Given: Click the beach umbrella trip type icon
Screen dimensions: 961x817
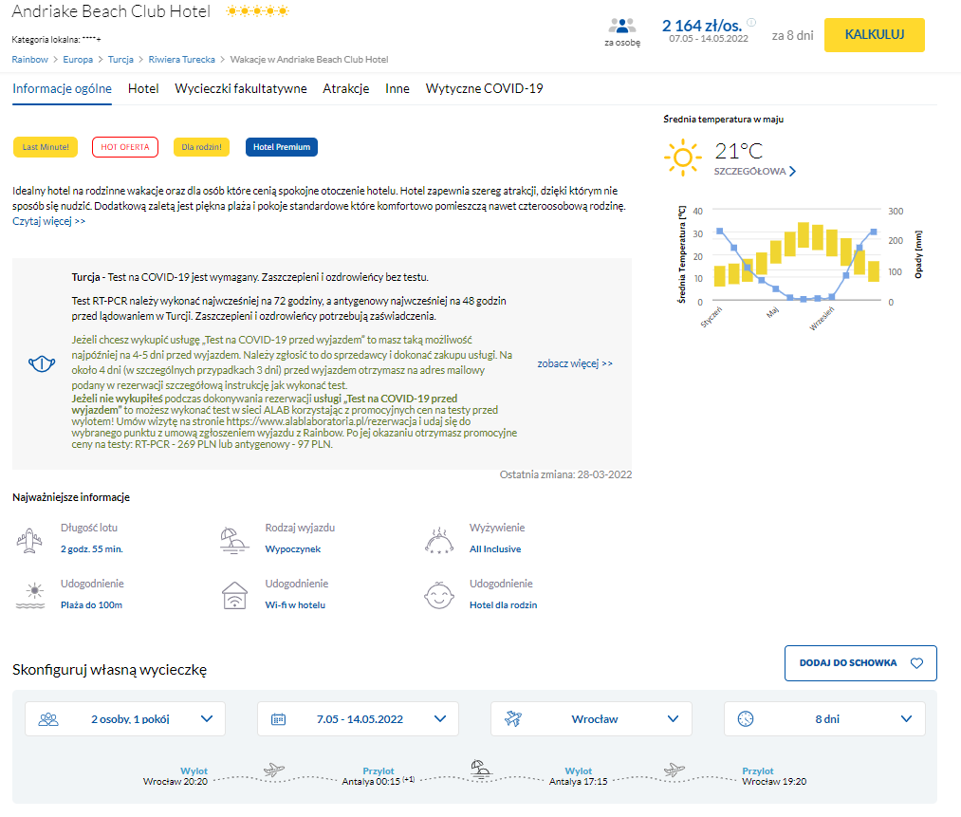Looking at the screenshot, I should pyautogui.click(x=233, y=539).
